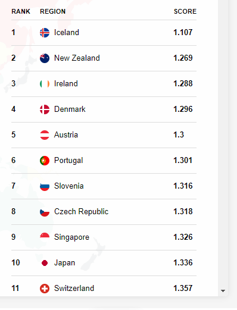The width and height of the screenshot is (237, 310).
Task: Select the Ireland flag icon
Action: point(45,84)
